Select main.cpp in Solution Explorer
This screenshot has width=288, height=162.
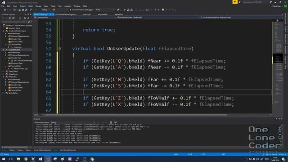[x=18, y=47]
